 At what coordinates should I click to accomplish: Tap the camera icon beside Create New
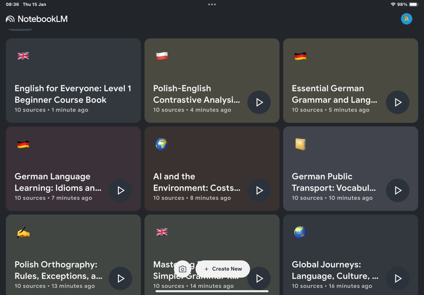tap(183, 269)
